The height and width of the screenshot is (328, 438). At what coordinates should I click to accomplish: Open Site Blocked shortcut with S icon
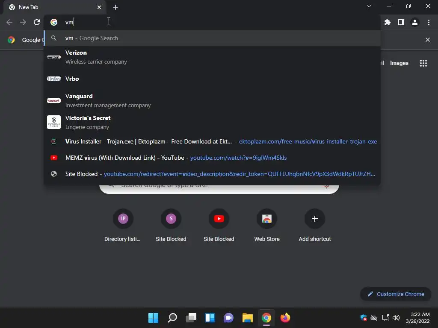pos(171,225)
